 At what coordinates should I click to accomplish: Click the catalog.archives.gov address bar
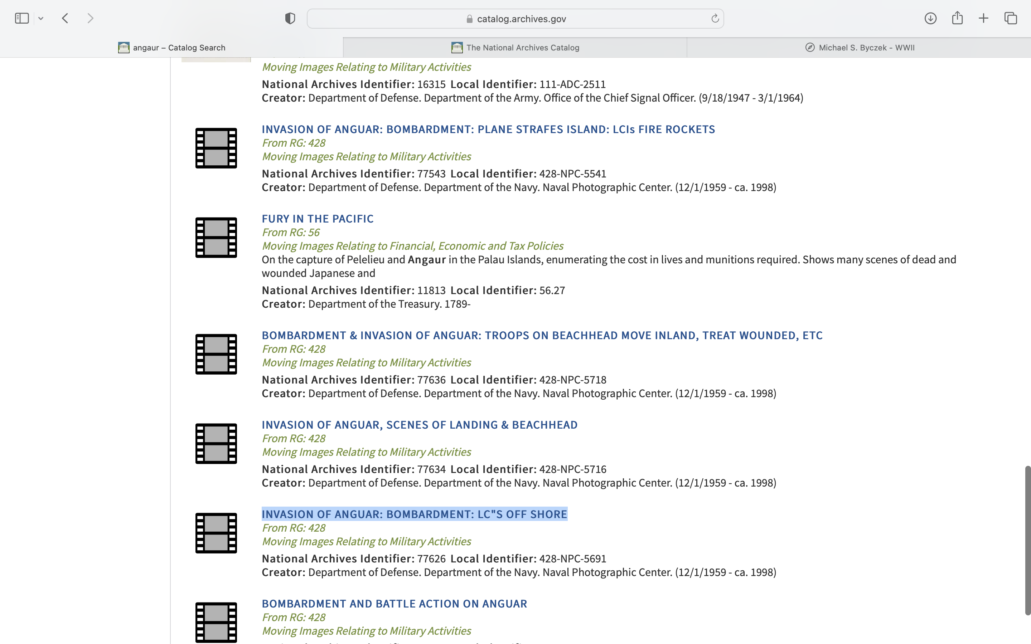(515, 19)
